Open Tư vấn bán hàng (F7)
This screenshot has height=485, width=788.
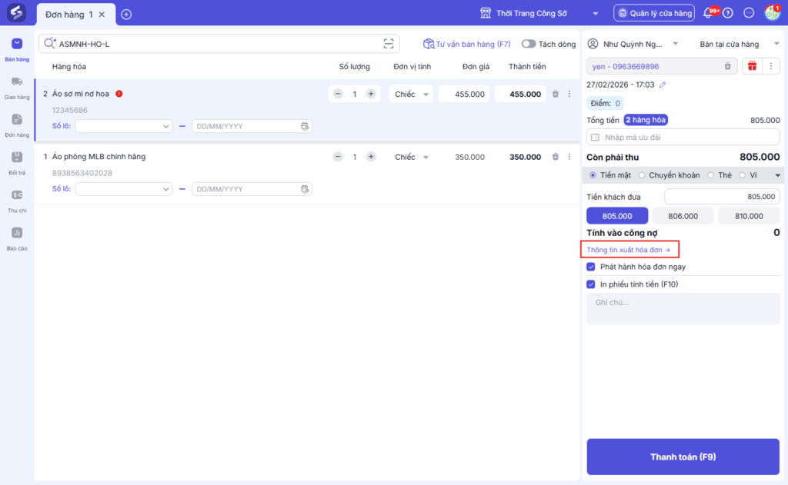click(x=467, y=44)
